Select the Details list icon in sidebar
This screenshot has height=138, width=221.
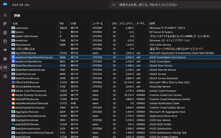click(5, 68)
